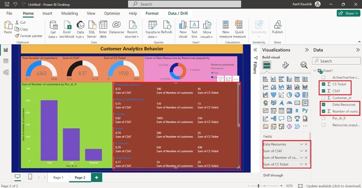Select the Q&A speech bubble visual icon
The height and width of the screenshot is (188, 362).
pos(281,119)
